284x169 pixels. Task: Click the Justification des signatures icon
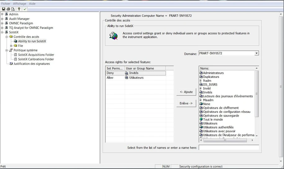[x=11, y=64]
